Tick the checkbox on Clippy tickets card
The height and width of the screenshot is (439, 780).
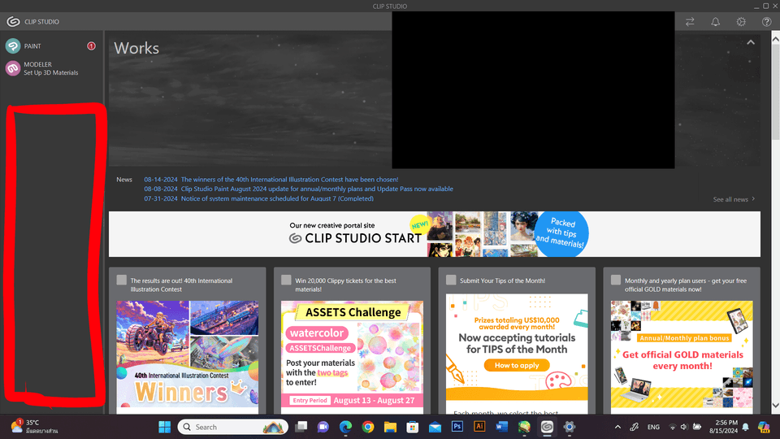(x=286, y=280)
